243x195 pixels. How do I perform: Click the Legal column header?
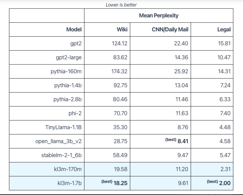tap(224, 30)
